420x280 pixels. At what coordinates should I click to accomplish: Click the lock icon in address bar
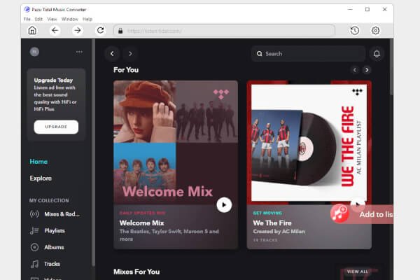tap(120, 31)
